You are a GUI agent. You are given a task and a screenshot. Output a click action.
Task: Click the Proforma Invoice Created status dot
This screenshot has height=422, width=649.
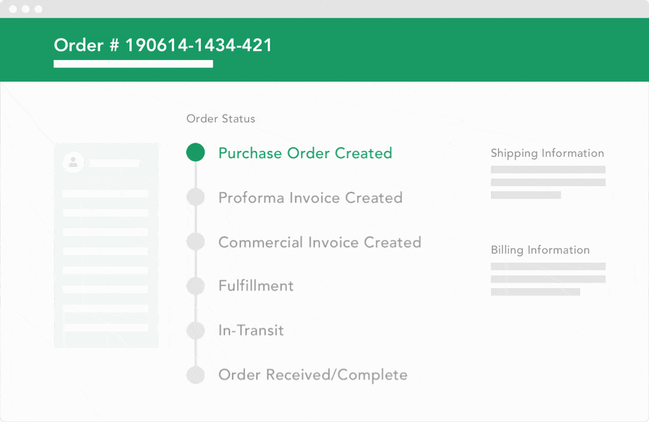(196, 197)
